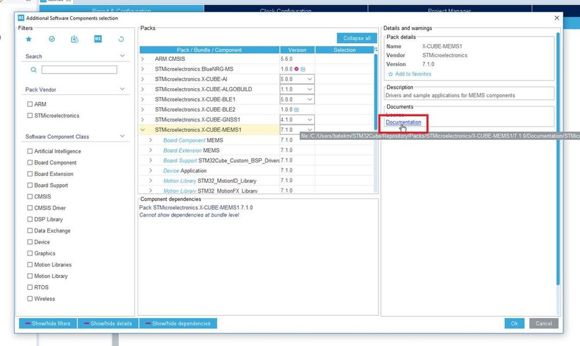Viewport: 580px width, 346px height.
Task: Click the Selection column header
Action: [x=344, y=50]
